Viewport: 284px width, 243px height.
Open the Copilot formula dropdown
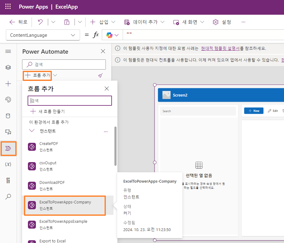coord(112,35)
